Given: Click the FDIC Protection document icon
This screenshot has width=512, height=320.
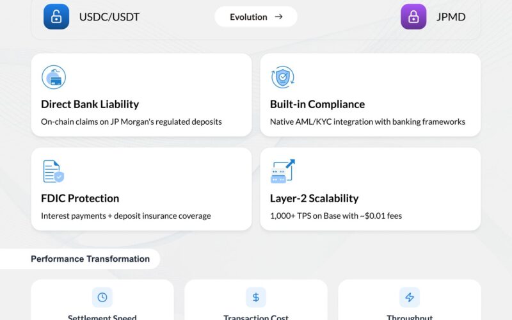Looking at the screenshot, I should [54, 171].
